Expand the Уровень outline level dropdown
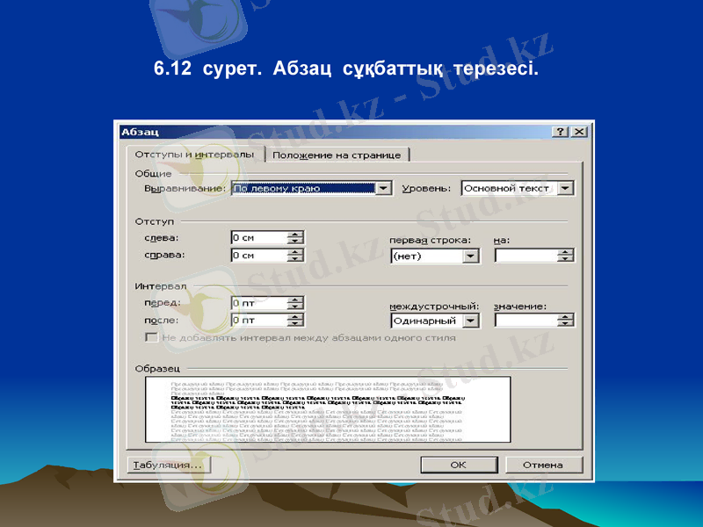 pos(565,188)
